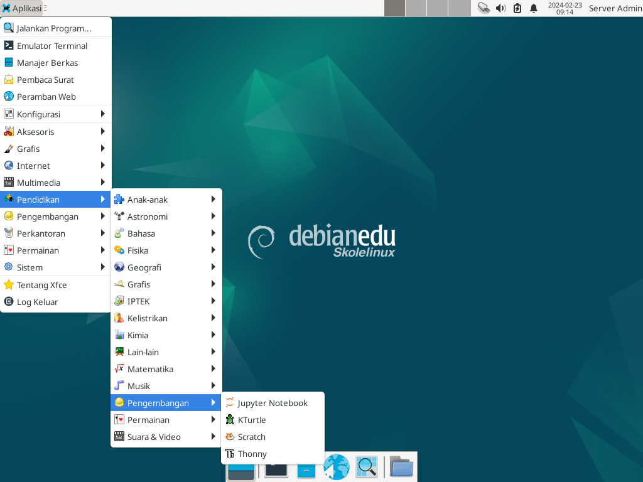Expand the Sistem submenu arrow
The height and width of the screenshot is (482, 643).
click(x=103, y=267)
